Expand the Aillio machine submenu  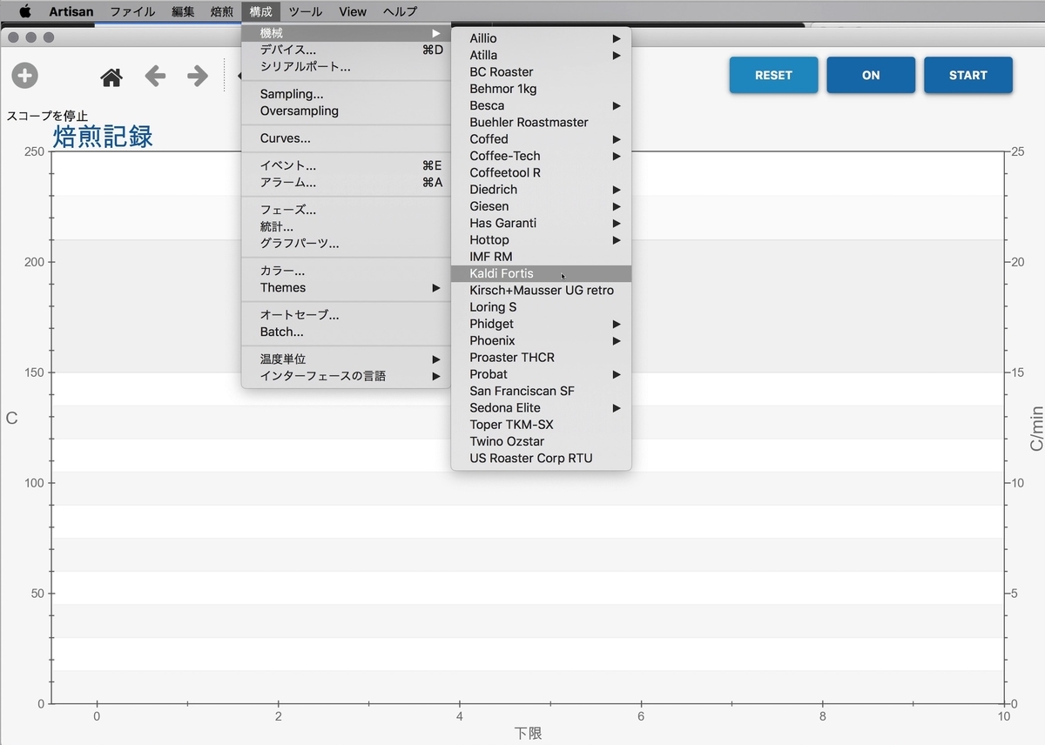[542, 38]
